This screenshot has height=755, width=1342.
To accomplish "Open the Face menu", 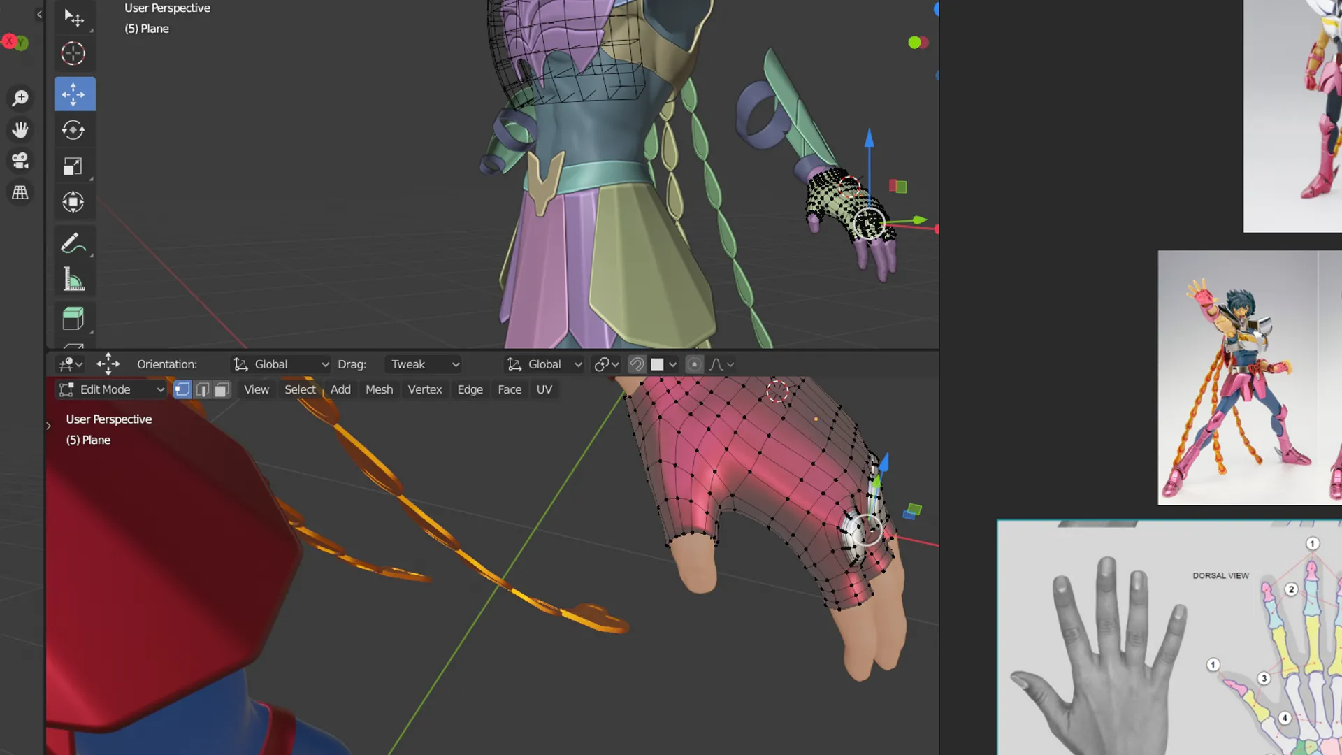I will coord(510,389).
